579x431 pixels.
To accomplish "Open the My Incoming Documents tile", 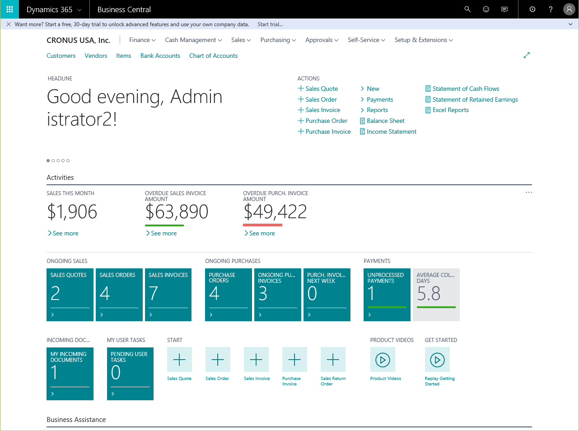I will point(70,374).
